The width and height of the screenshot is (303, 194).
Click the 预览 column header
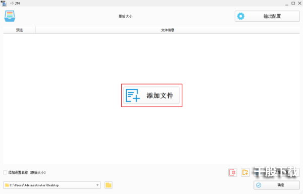tap(19, 30)
